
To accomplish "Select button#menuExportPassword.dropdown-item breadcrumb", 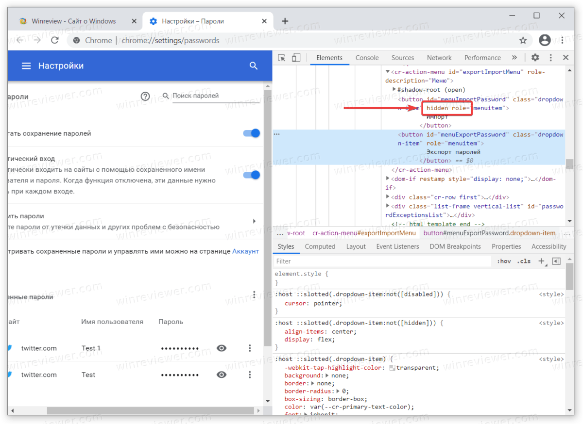I will [x=489, y=233].
